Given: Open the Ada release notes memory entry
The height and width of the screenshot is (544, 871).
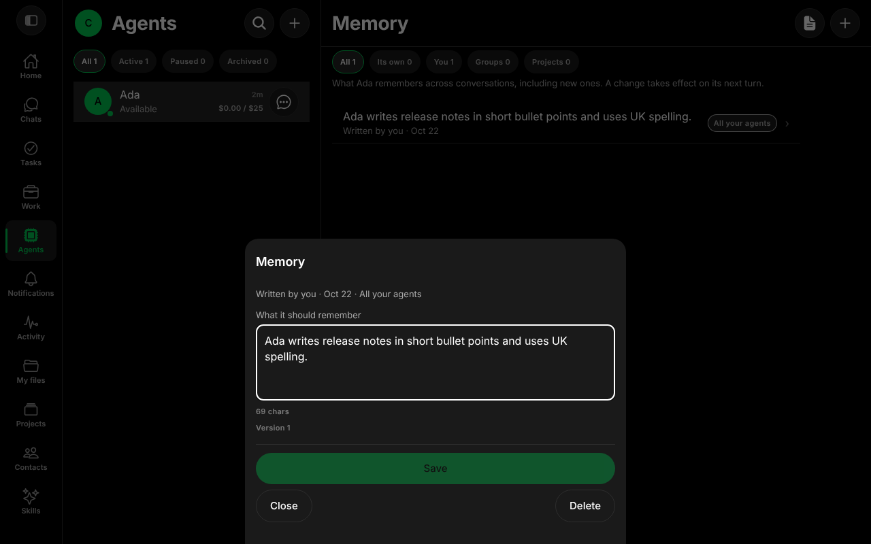Looking at the screenshot, I should (566, 123).
